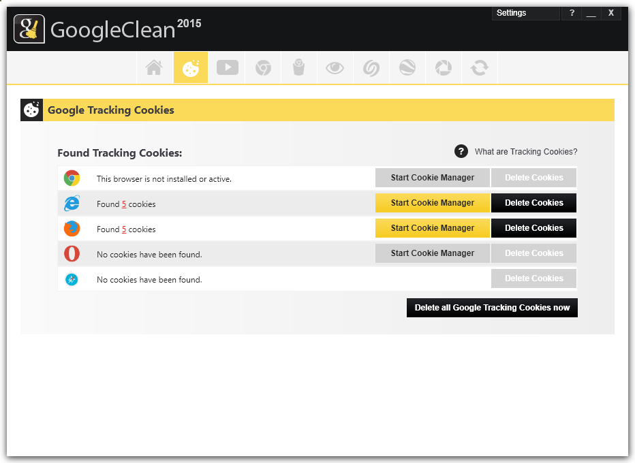Start Cookie Manager for Internet Explorer
The height and width of the screenshot is (463, 635).
432,203
